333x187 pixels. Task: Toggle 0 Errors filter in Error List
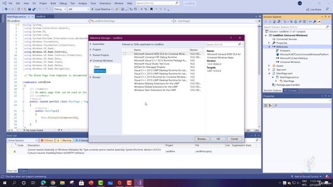(47, 140)
